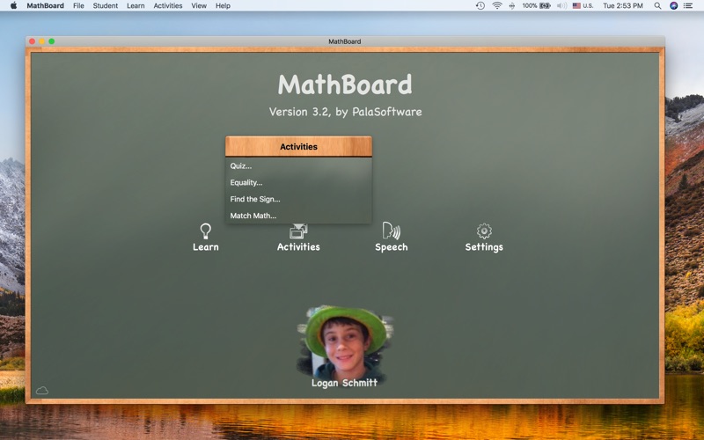
Task: Click Logan Schmitt profile photo
Action: [x=344, y=343]
